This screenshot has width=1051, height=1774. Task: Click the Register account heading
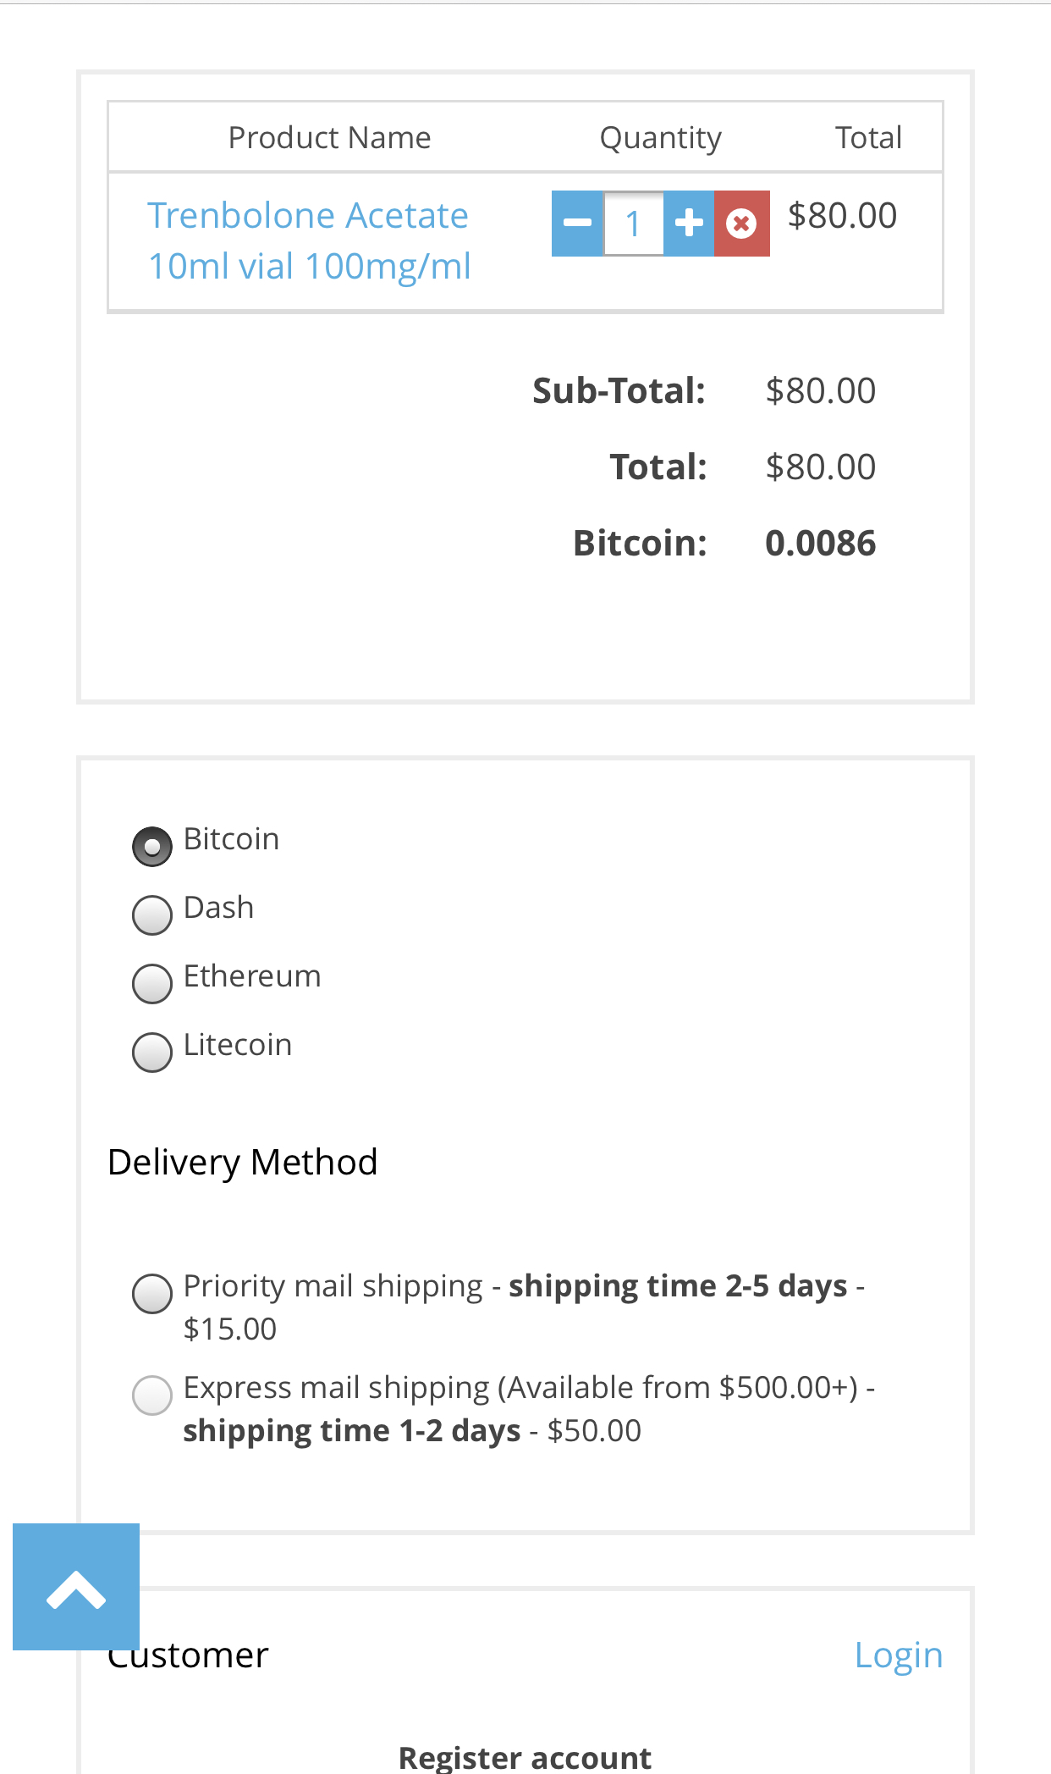[x=525, y=1757]
